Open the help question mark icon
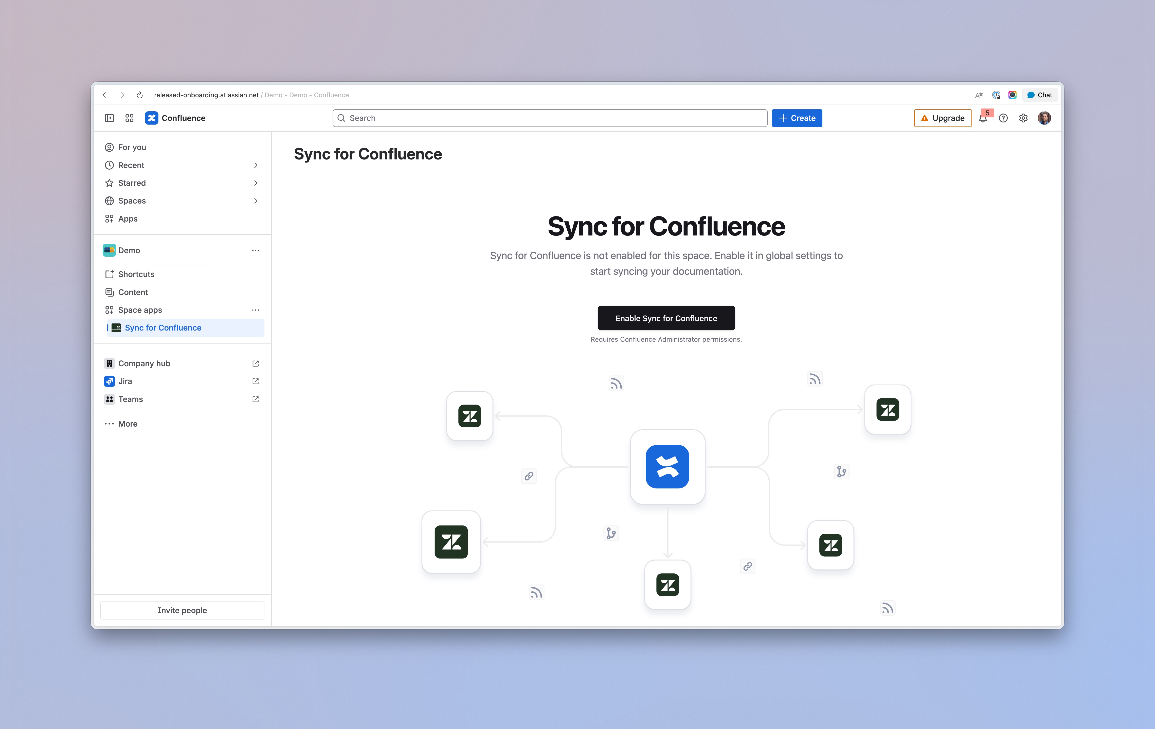The width and height of the screenshot is (1155, 729). pyautogui.click(x=1003, y=118)
